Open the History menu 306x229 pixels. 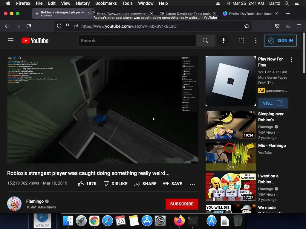(83, 3)
